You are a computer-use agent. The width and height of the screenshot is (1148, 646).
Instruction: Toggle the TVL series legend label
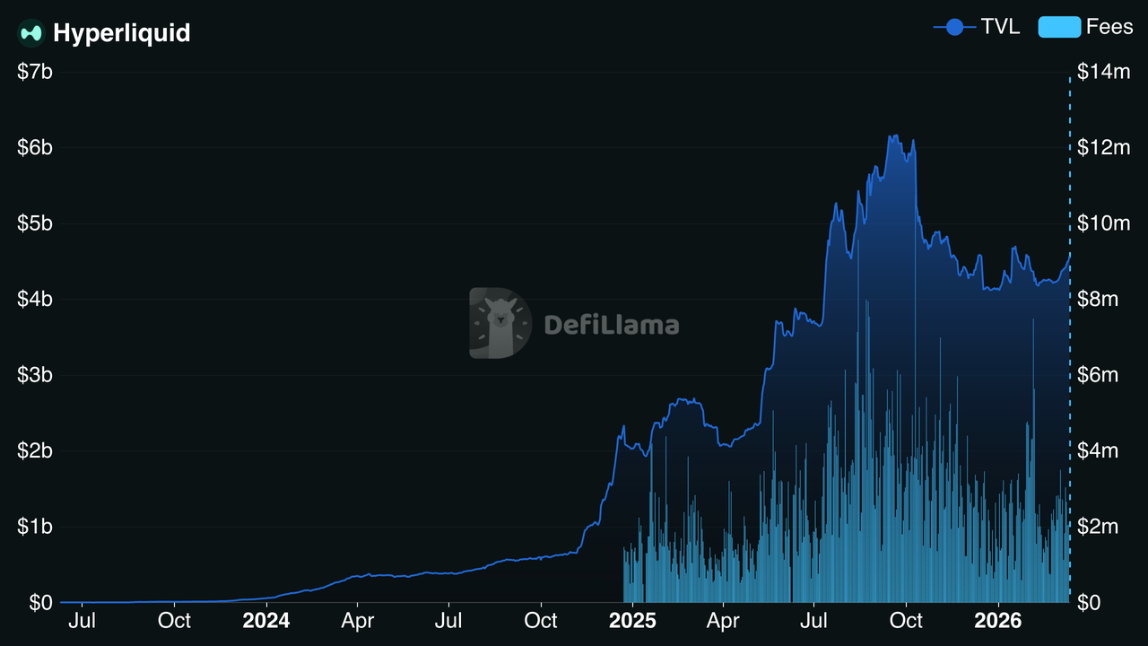(x=1000, y=27)
